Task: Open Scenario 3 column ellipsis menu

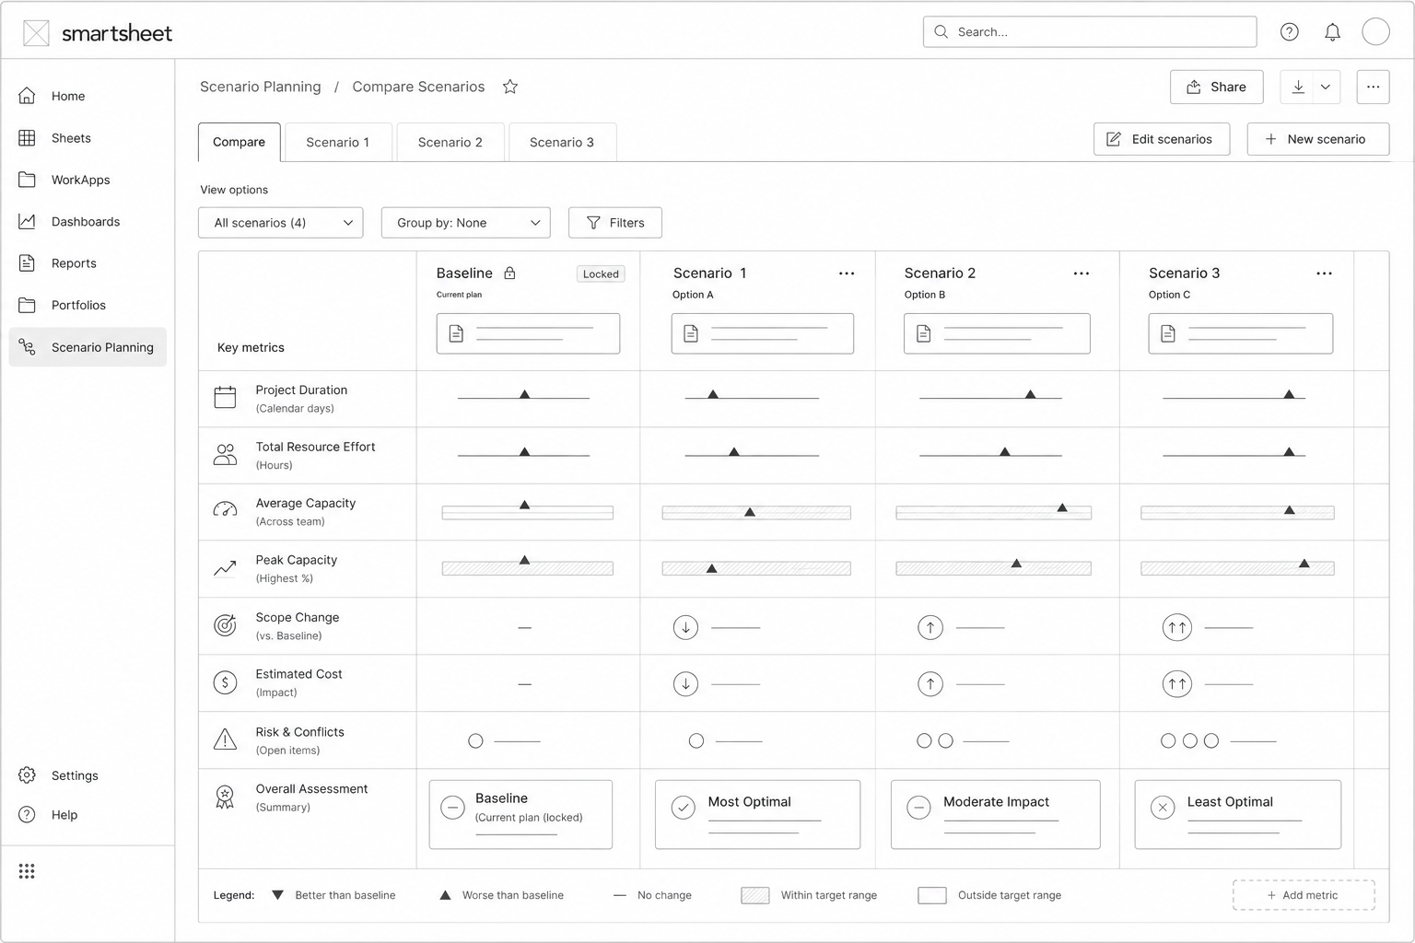Action: click(x=1324, y=274)
